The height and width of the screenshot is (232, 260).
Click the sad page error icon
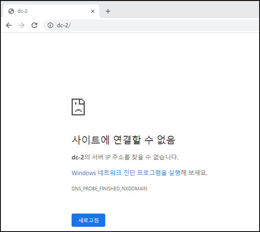click(x=78, y=107)
